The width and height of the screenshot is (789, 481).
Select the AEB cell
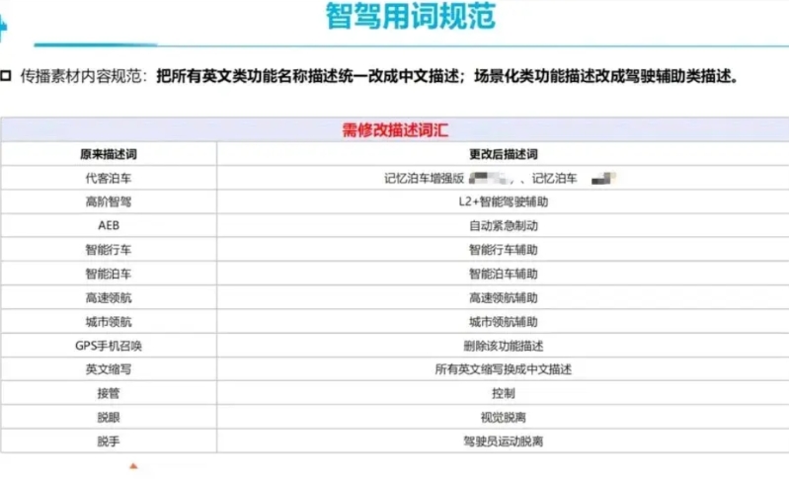pos(109,225)
